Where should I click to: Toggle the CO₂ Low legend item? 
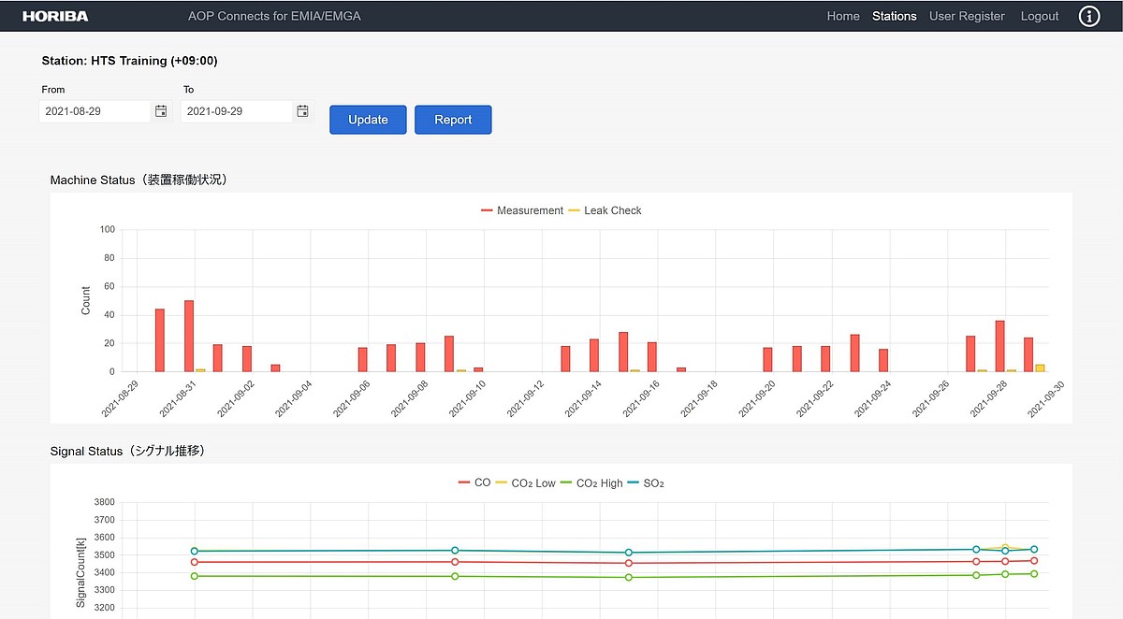point(526,482)
